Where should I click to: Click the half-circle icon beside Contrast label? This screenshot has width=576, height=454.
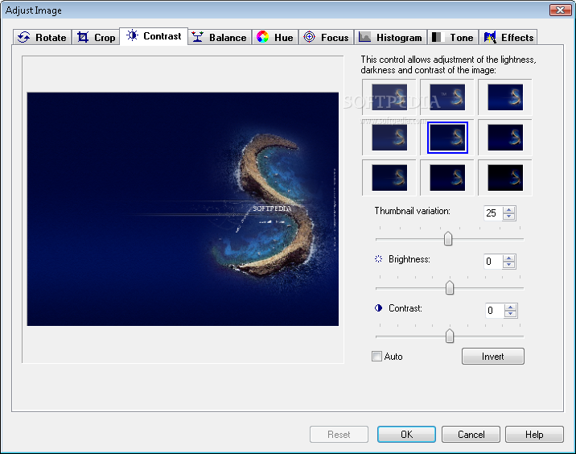pyautogui.click(x=378, y=307)
